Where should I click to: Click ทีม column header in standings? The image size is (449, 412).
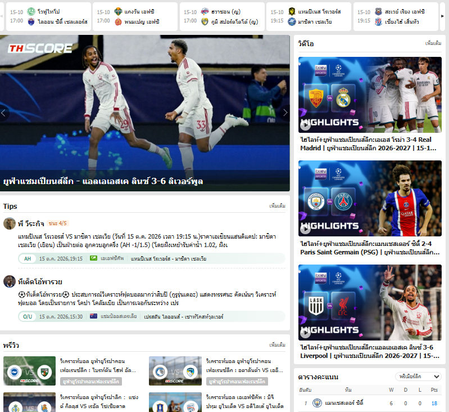348,389
